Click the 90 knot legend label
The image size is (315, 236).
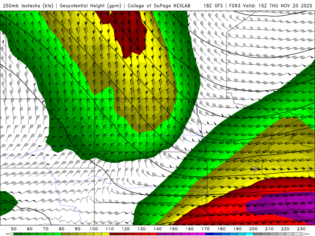(x=78, y=229)
